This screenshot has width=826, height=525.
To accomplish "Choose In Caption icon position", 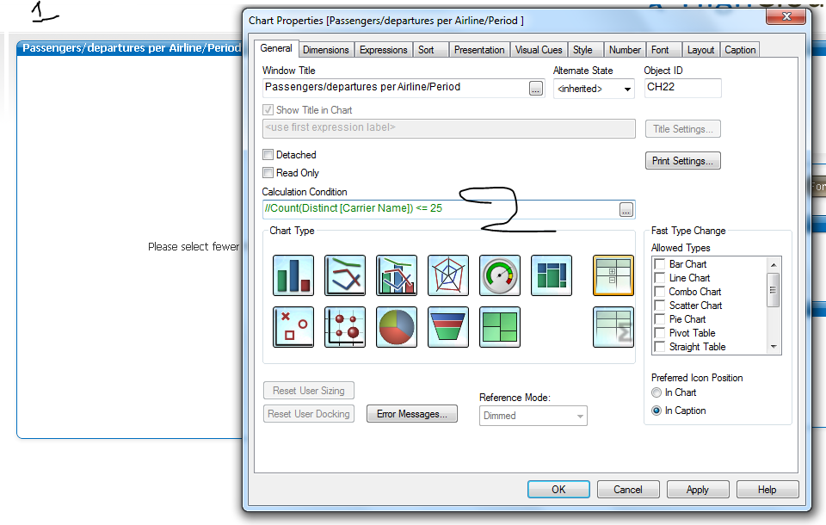I will (656, 410).
